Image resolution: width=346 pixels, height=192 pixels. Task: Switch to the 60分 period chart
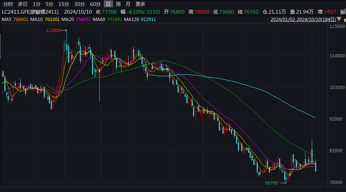95,4
